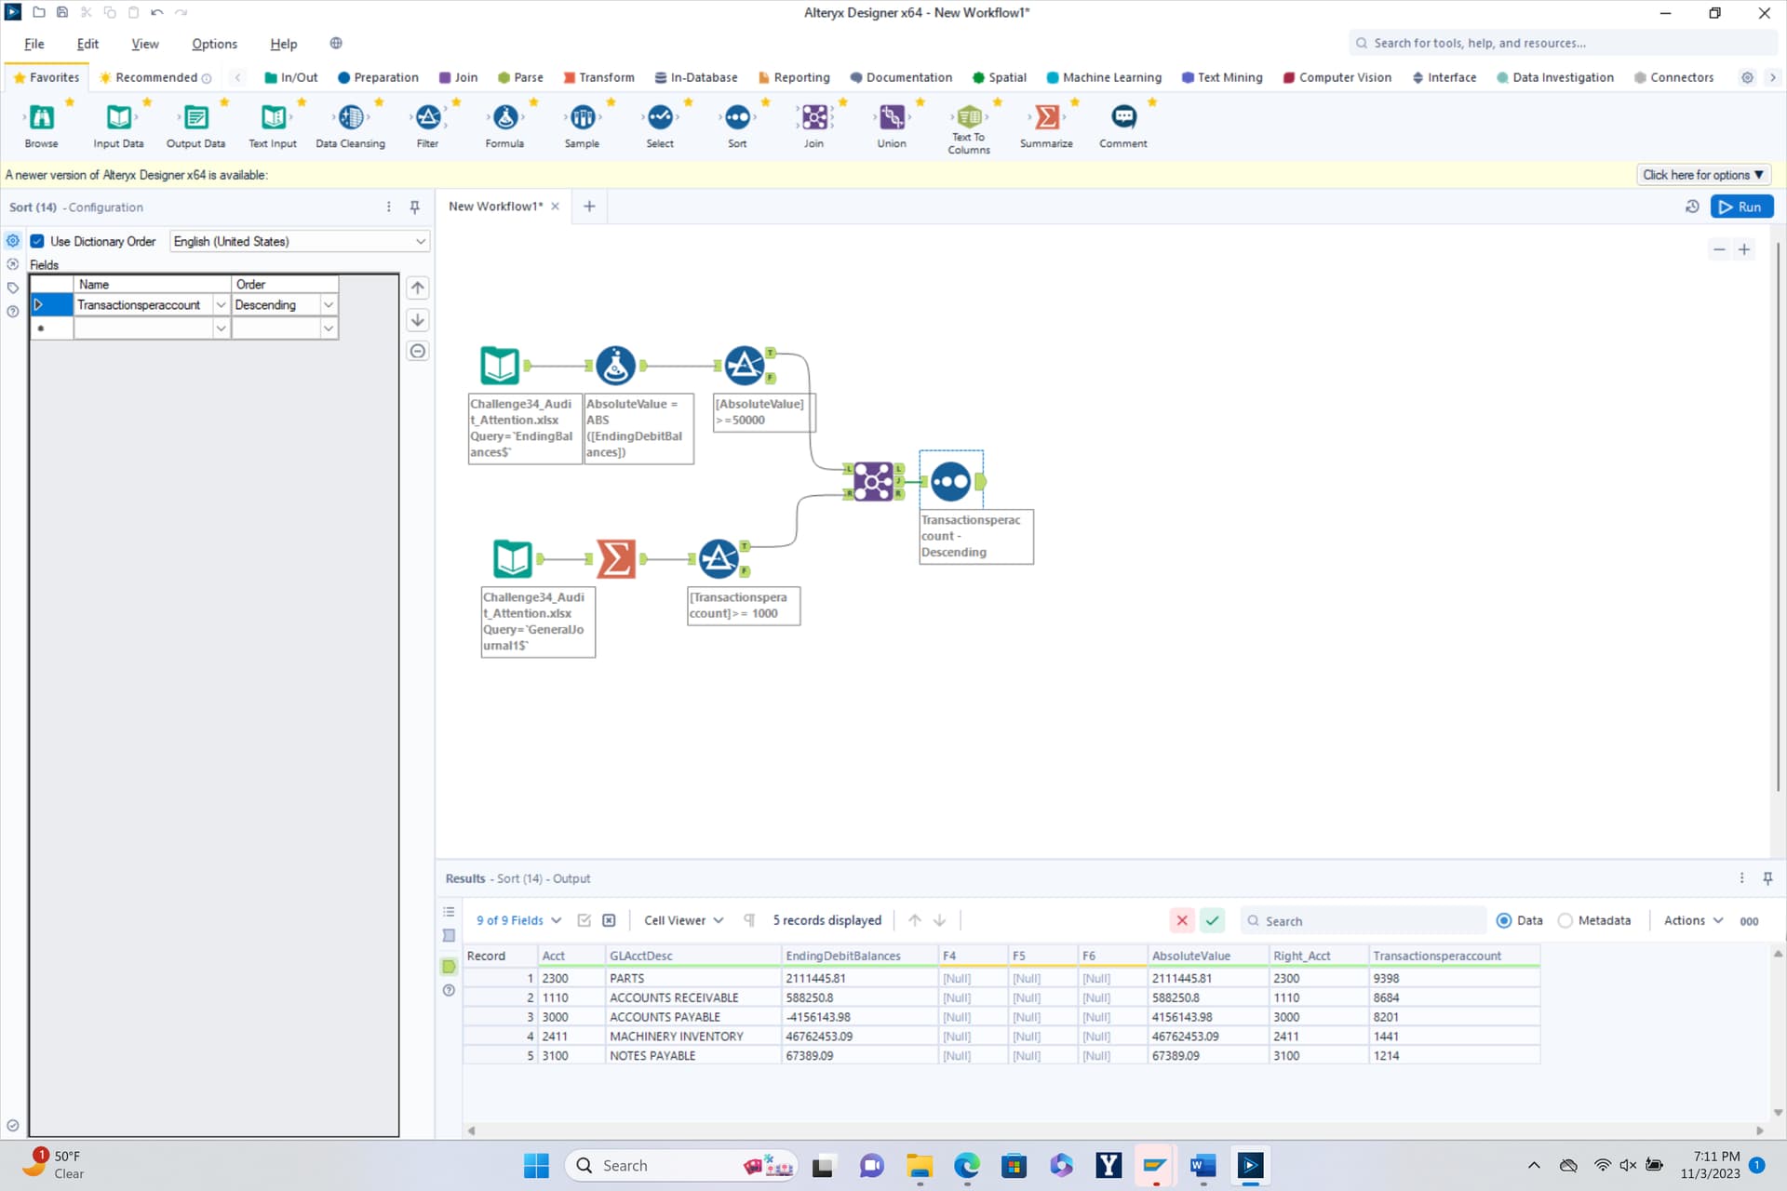Click the move field up arrow
The height and width of the screenshot is (1191, 1787).
pos(418,288)
